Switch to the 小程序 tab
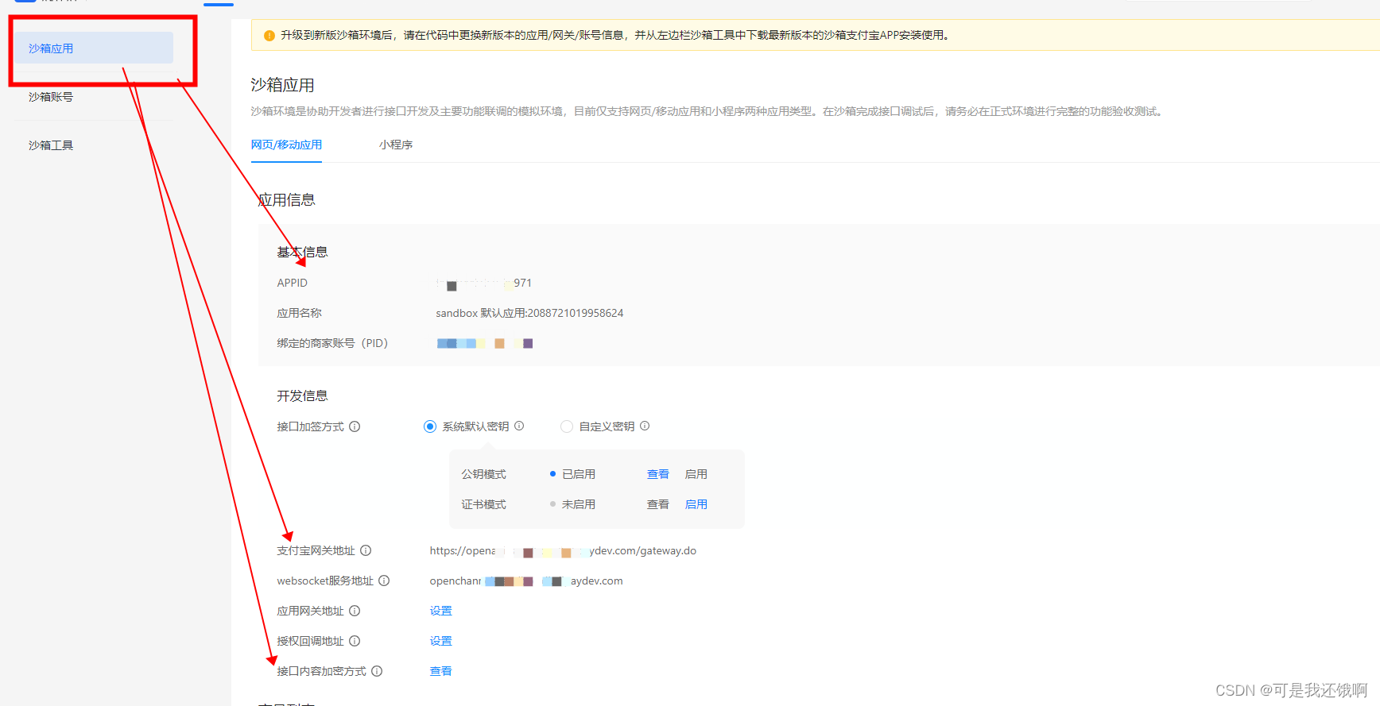 pos(396,145)
